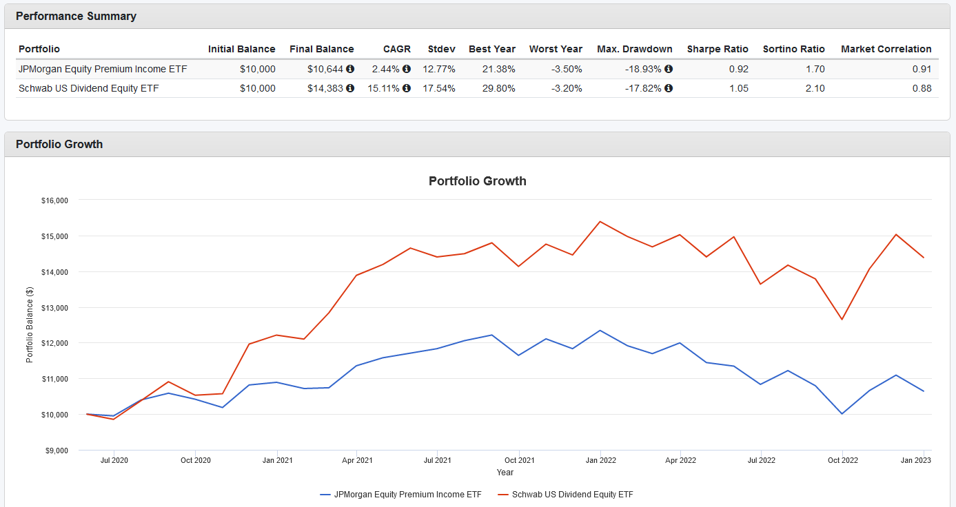Click the 0.91 market correlation value
Image resolution: width=956 pixels, height=507 pixels.
pos(922,69)
